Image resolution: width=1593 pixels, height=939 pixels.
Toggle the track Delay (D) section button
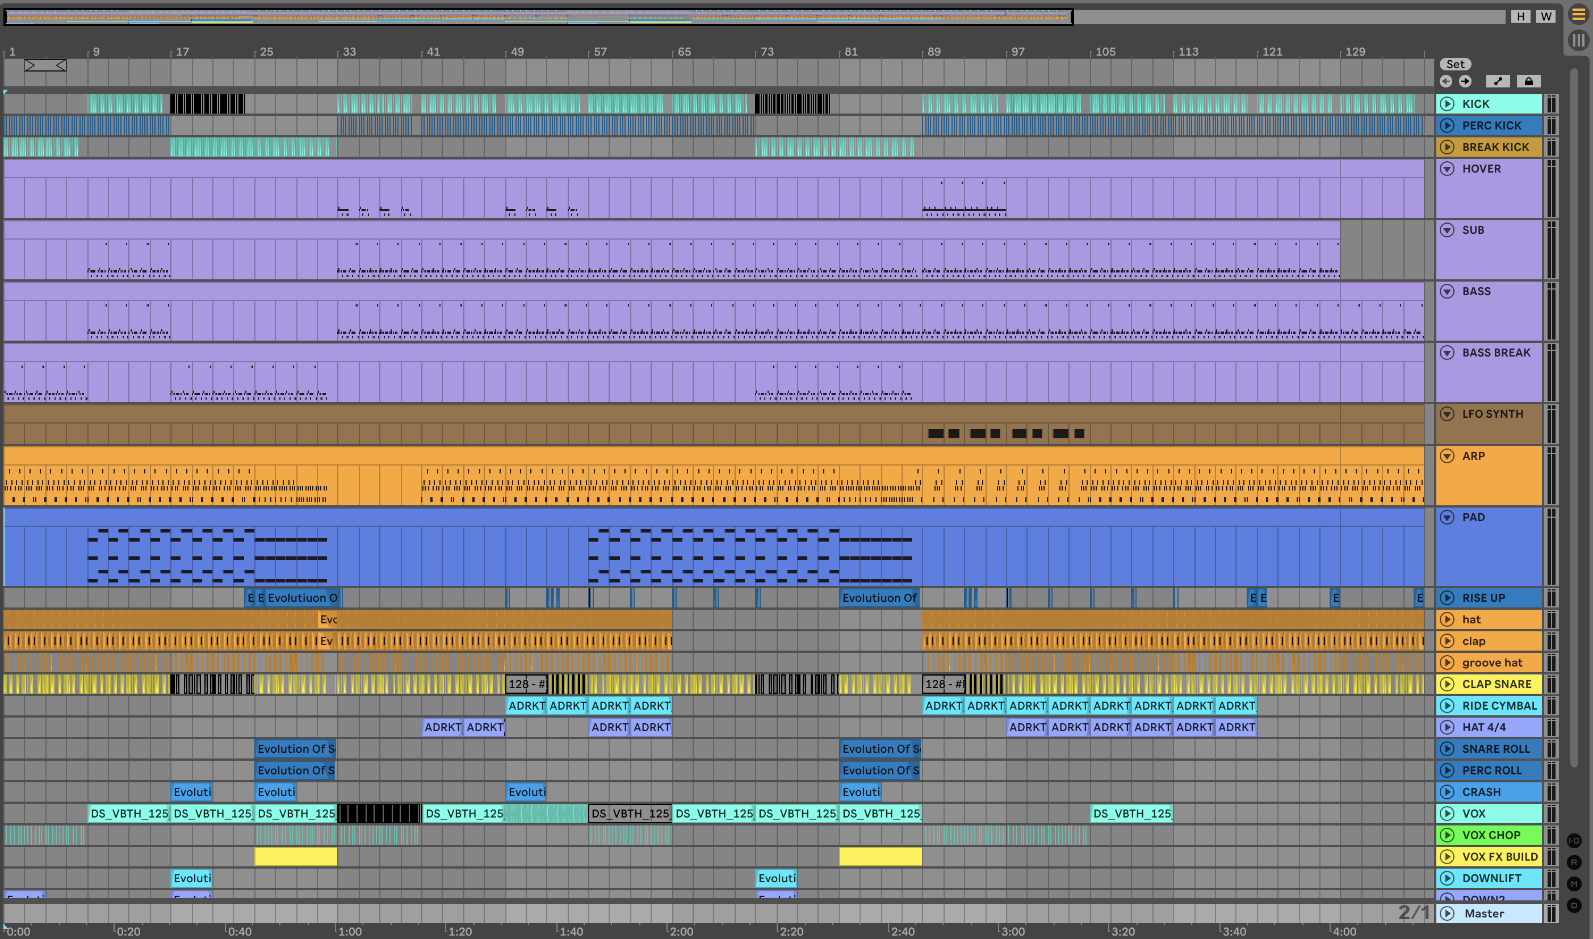[x=1574, y=906]
